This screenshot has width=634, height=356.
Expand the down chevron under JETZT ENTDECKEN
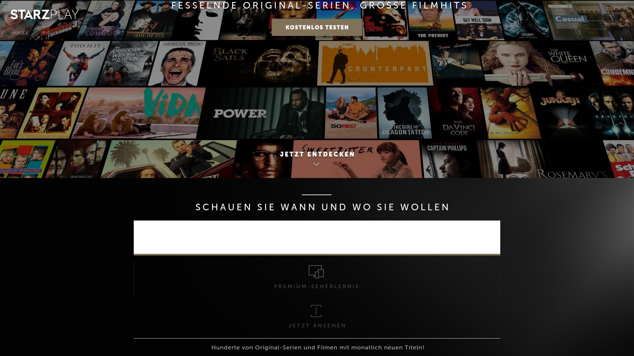click(316, 164)
